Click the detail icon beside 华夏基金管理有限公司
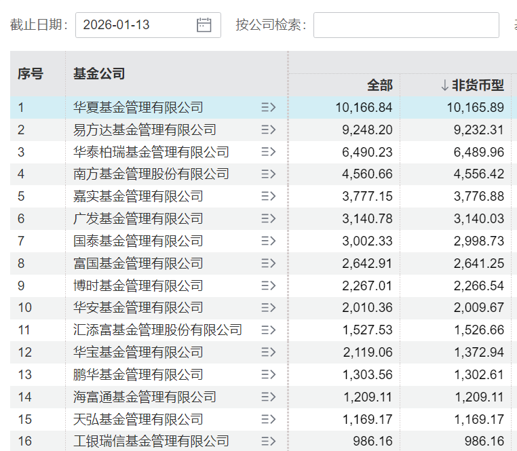 [268, 107]
